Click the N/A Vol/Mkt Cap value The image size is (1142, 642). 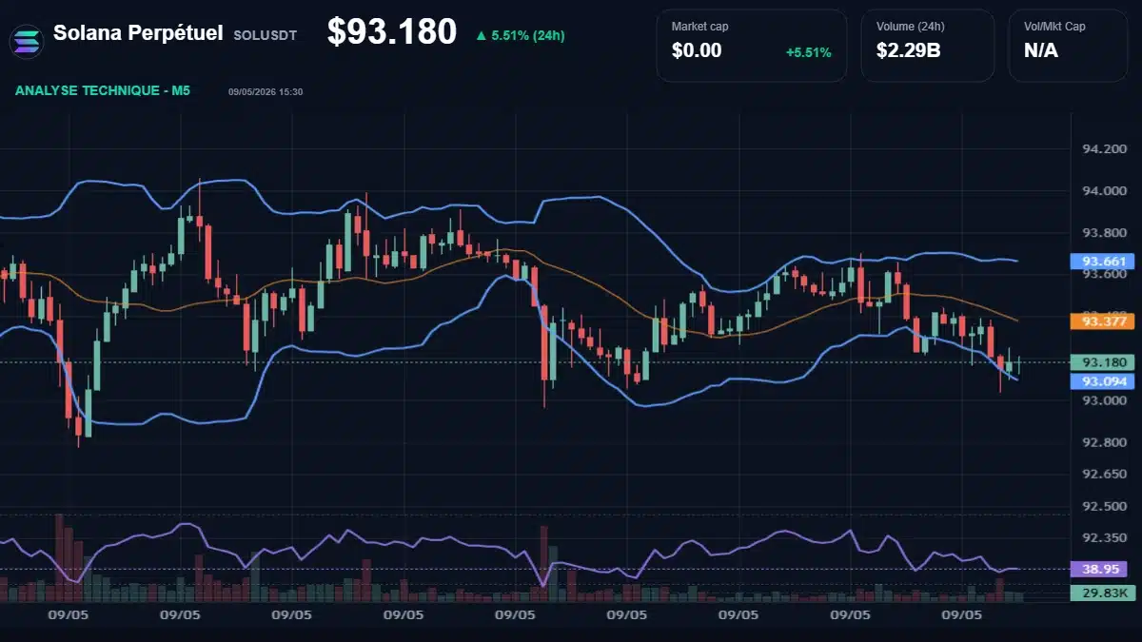(1041, 51)
